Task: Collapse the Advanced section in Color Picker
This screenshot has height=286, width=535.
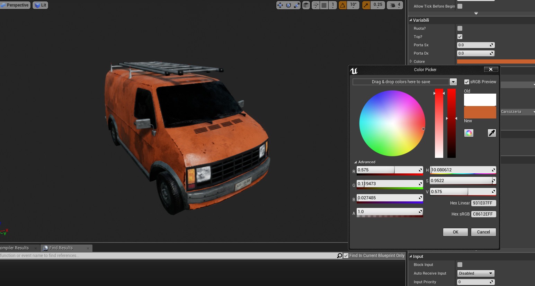Action: click(355, 162)
